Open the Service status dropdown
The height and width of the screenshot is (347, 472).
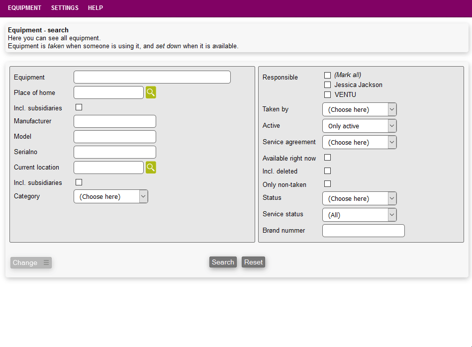(359, 215)
